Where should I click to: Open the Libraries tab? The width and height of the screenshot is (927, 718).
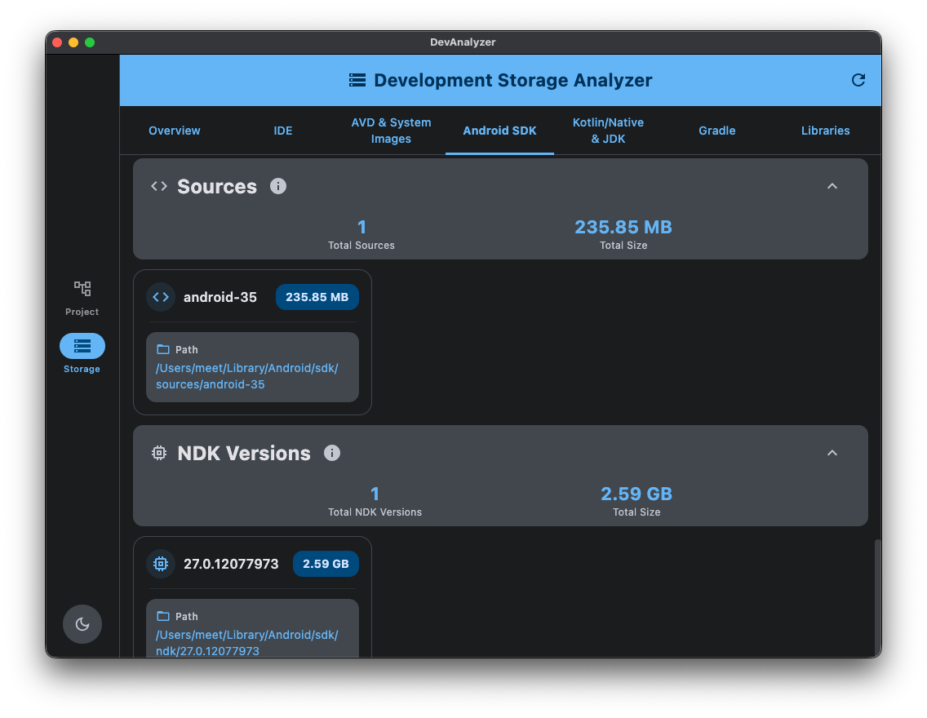[x=825, y=131]
